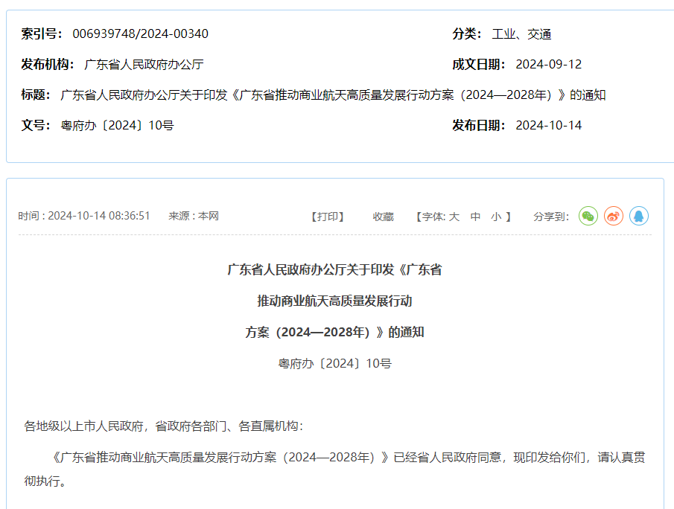The image size is (674, 509).
Task: Click the index number 006939748/2024-00340
Action: (139, 33)
